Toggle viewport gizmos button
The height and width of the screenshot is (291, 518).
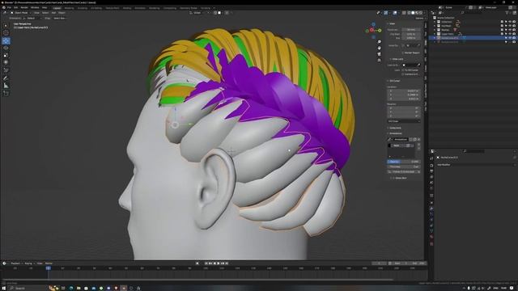[386, 13]
